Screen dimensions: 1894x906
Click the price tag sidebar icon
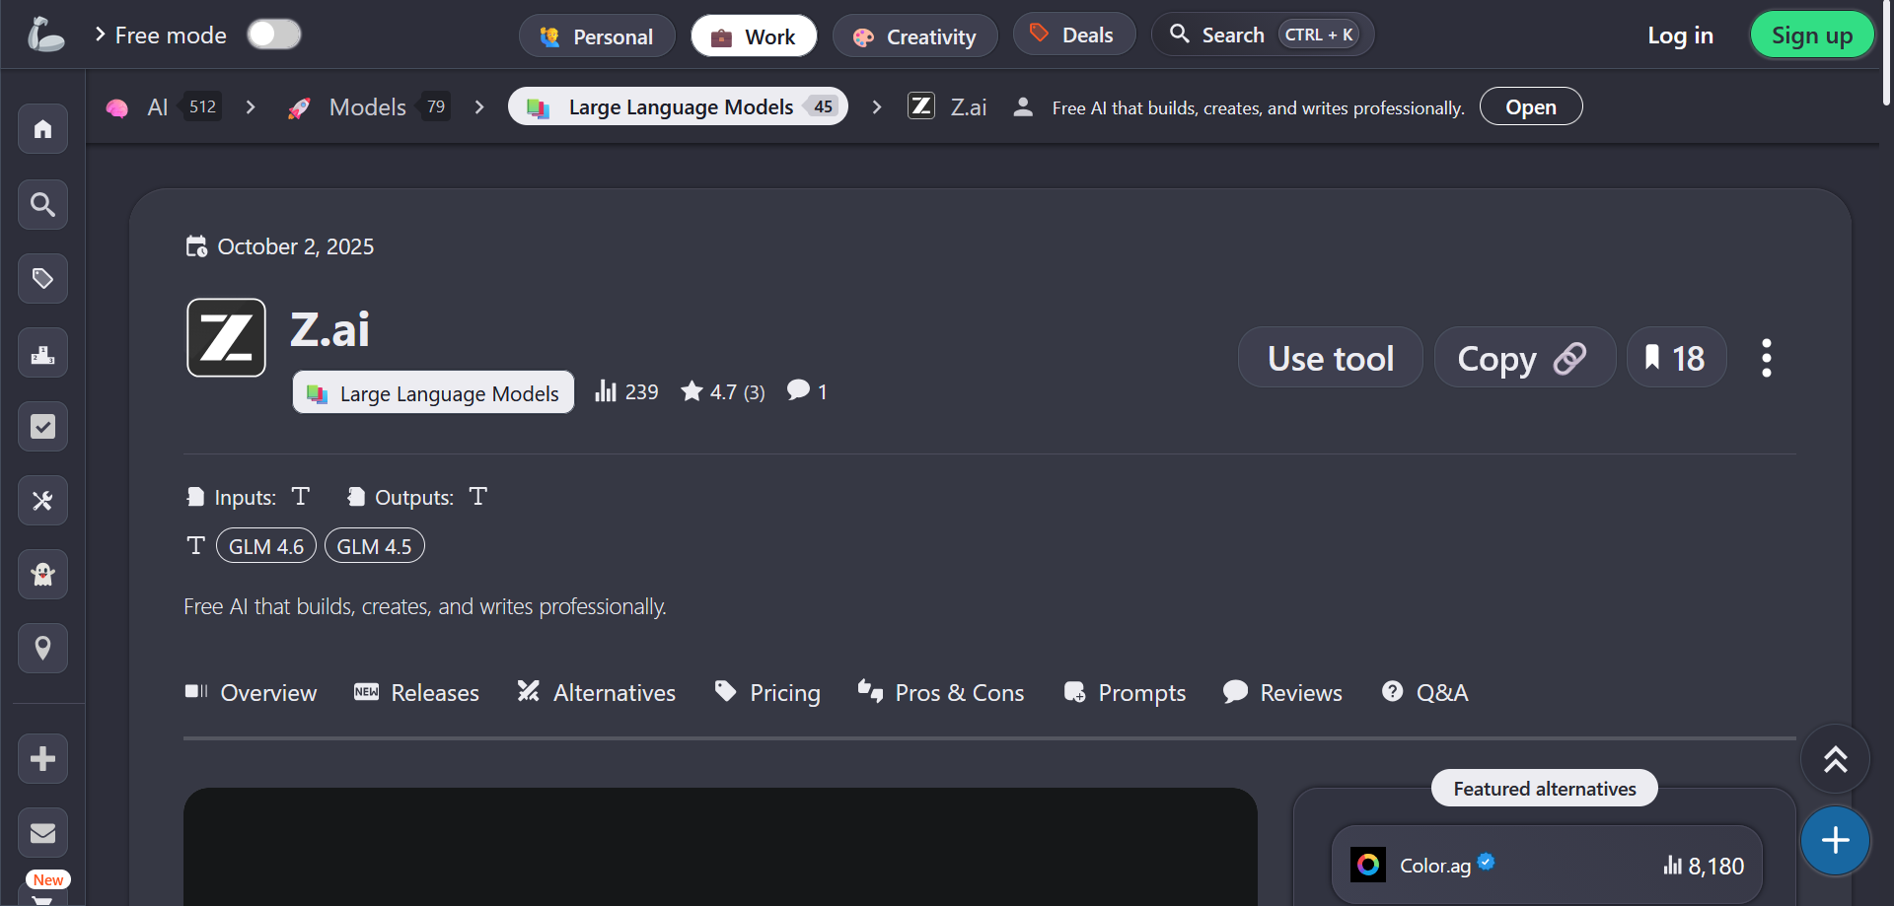coord(42,279)
